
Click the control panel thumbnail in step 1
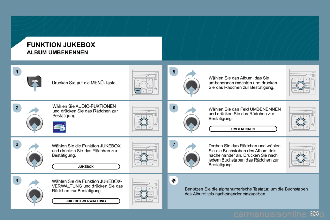click(145, 83)
